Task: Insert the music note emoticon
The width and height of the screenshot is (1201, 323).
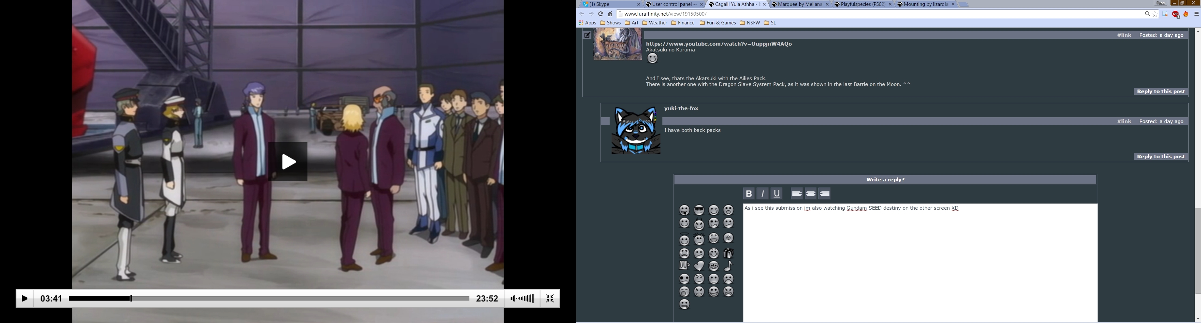Action: tap(729, 266)
